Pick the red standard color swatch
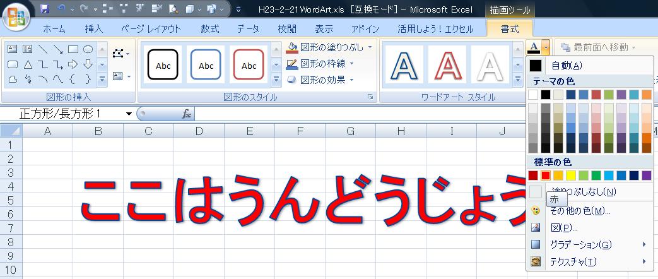Image resolution: width=658 pixels, height=279 pixels. [x=546, y=175]
